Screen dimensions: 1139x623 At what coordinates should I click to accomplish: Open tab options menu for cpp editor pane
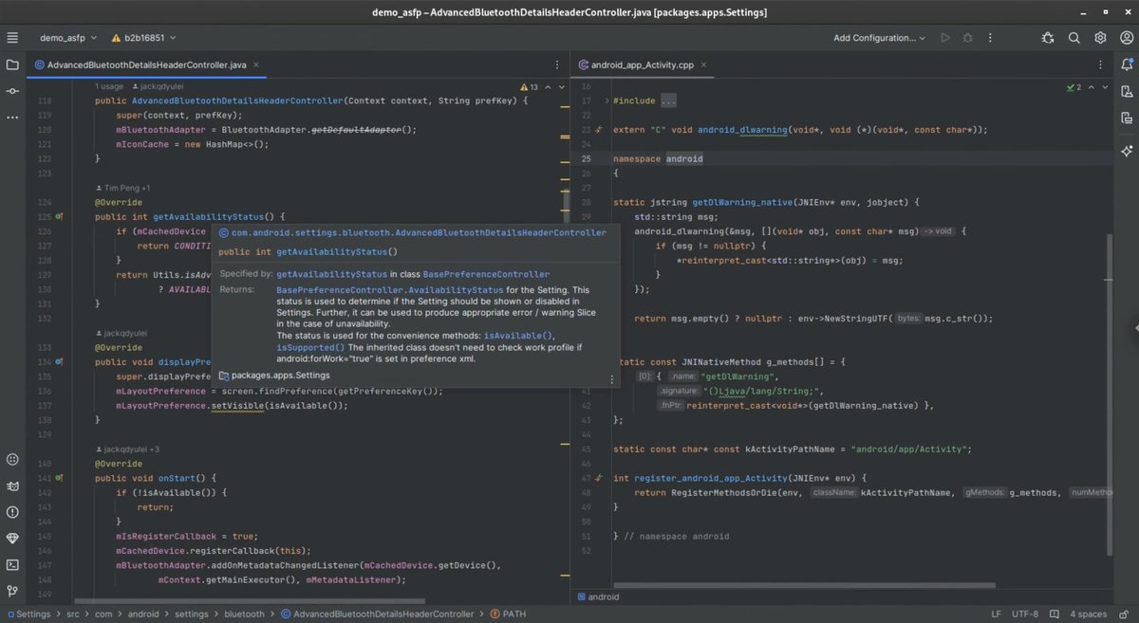[1100, 65]
